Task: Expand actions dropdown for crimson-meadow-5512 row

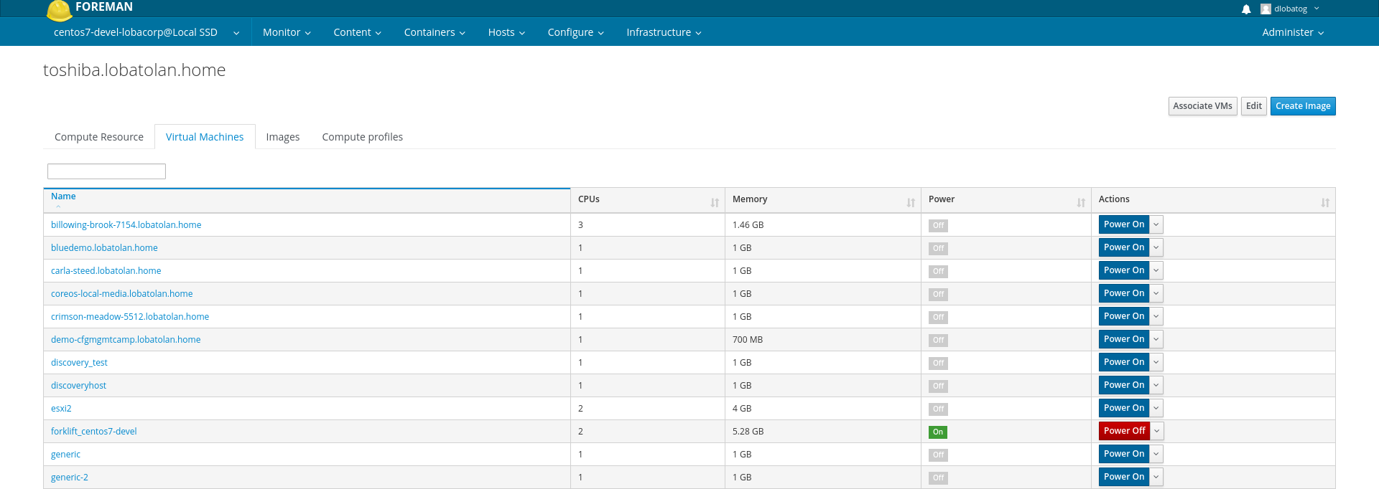Action: point(1156,316)
